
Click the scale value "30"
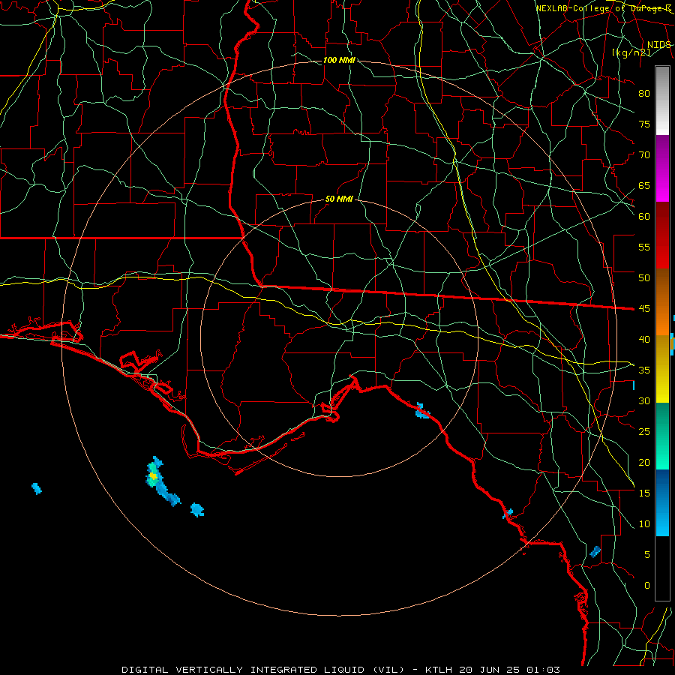click(644, 400)
